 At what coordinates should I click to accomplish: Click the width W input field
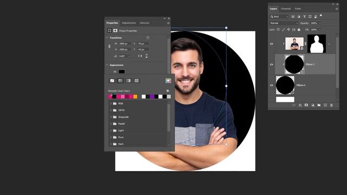[x=125, y=44]
